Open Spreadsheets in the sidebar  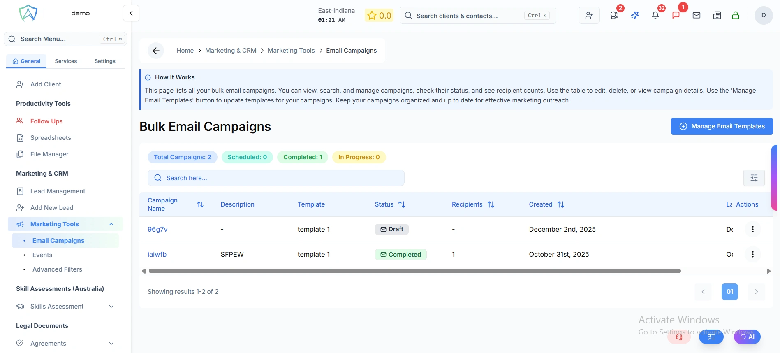(x=51, y=138)
